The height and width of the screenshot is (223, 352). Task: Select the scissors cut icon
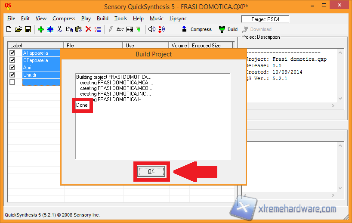[x=60, y=29]
